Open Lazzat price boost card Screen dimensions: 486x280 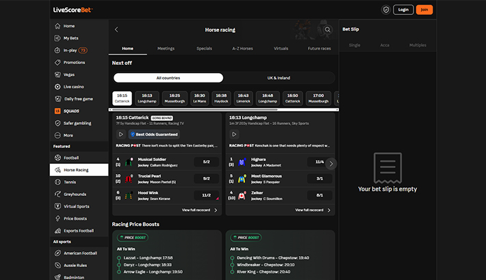point(167,255)
